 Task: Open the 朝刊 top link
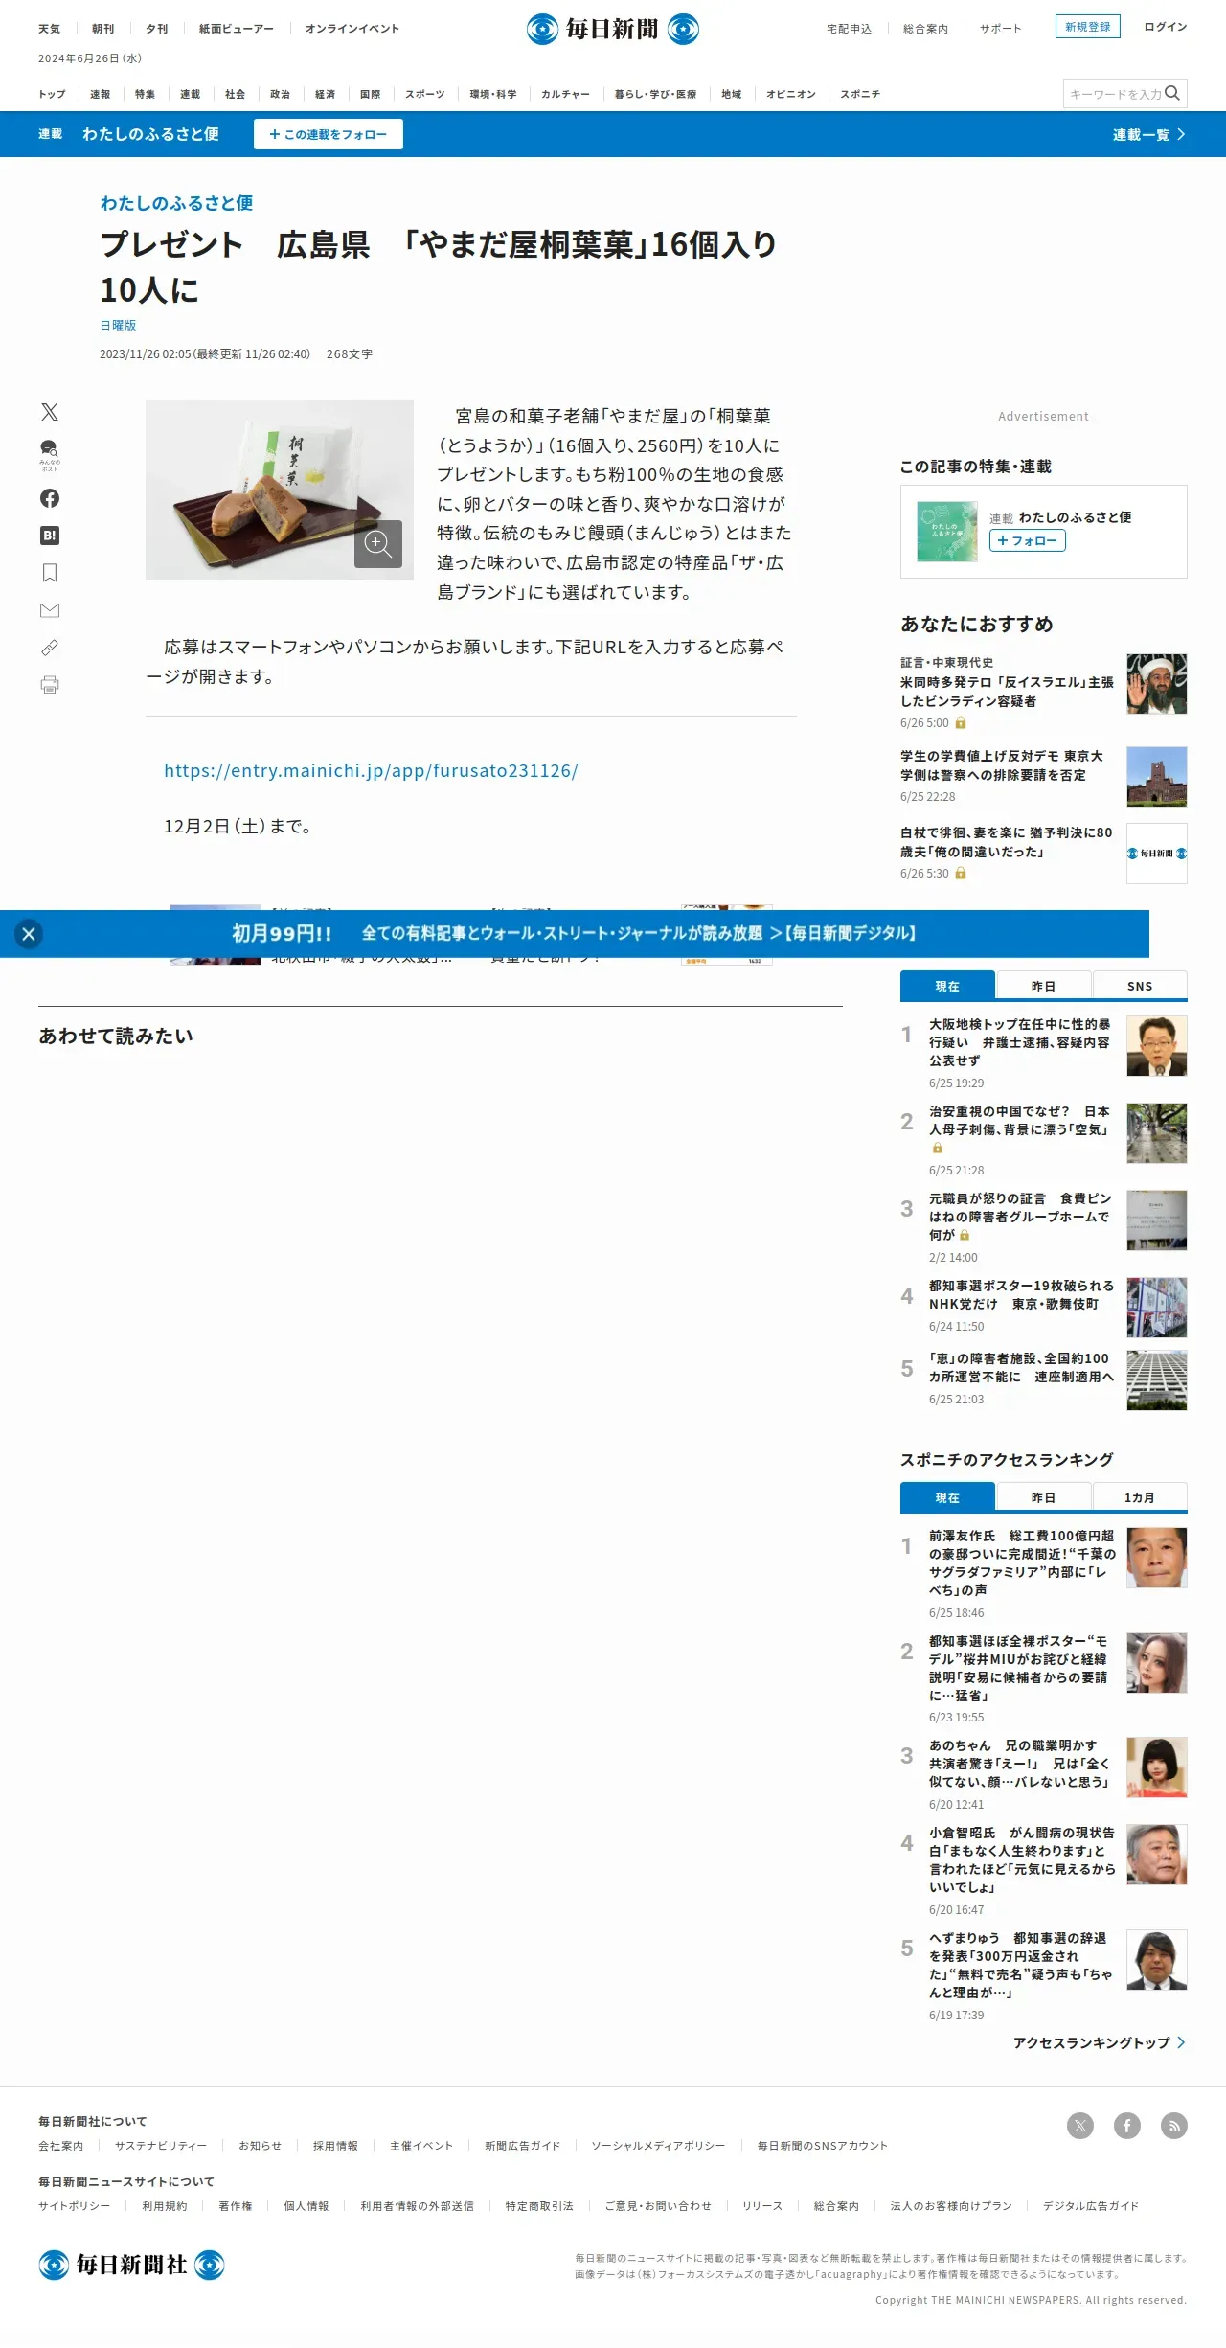[103, 29]
